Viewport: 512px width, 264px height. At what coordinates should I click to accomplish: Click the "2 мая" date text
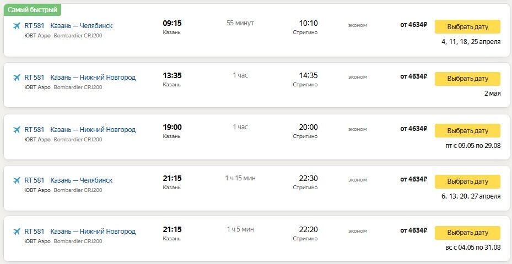(492, 94)
